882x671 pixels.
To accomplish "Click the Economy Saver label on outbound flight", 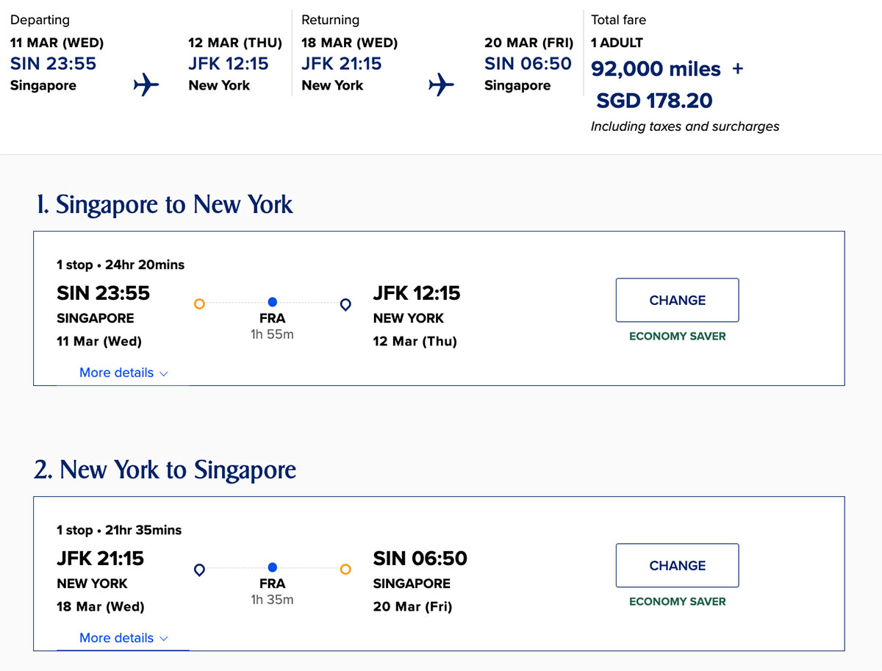I will 677,336.
